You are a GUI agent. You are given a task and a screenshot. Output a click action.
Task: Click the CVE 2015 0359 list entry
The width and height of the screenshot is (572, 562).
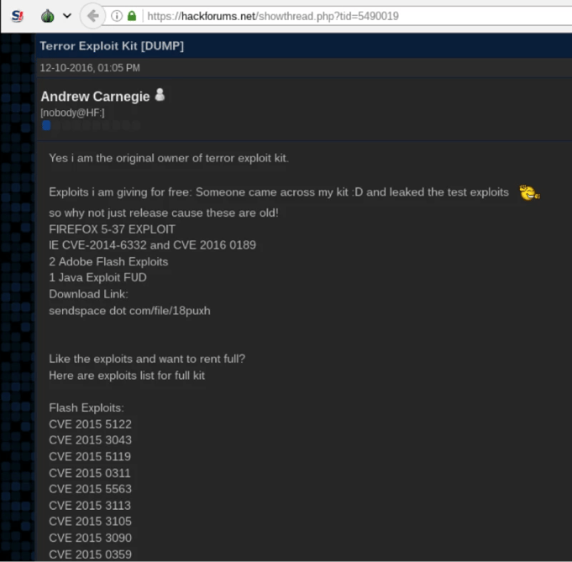pos(90,554)
